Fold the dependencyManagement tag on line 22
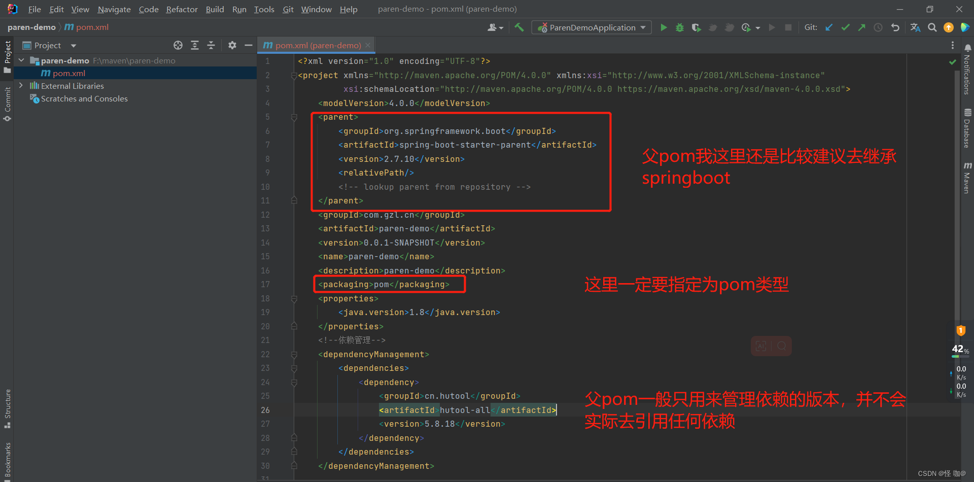 click(294, 355)
